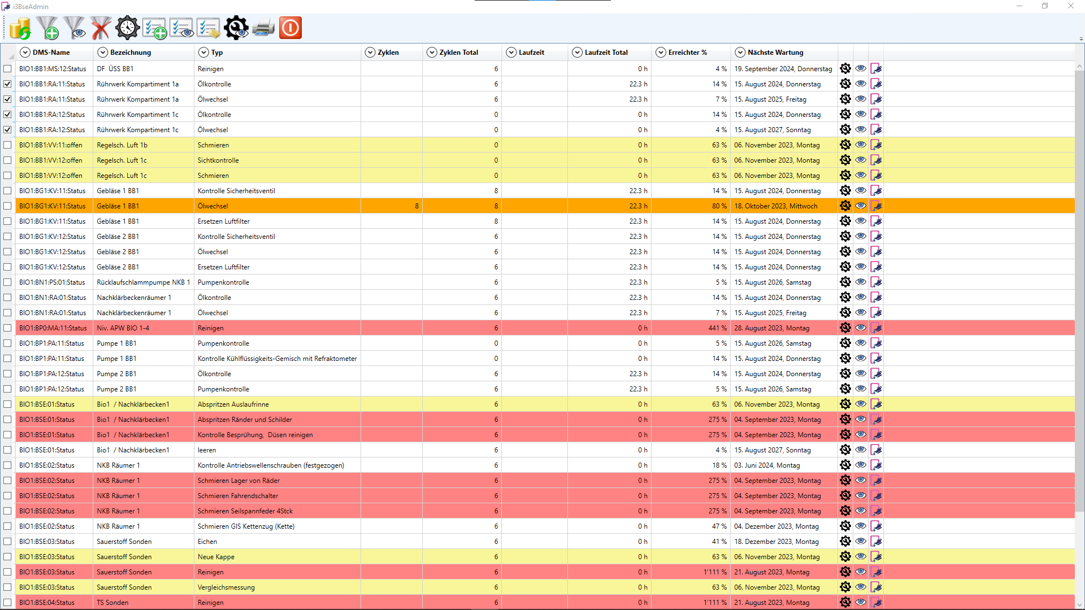Click the red power button icon
This screenshot has height=610, width=1085.
click(x=290, y=28)
